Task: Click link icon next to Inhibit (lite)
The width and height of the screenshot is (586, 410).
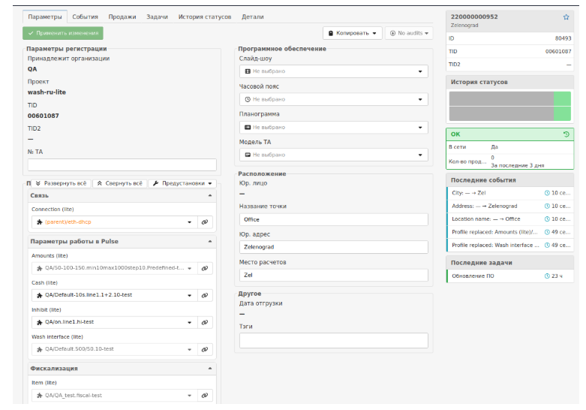Action: [205, 322]
